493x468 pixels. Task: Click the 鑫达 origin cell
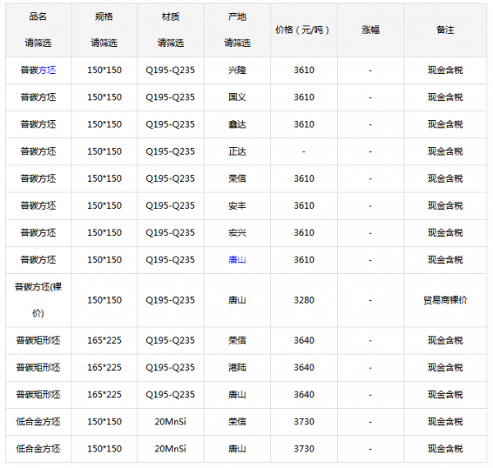click(237, 124)
